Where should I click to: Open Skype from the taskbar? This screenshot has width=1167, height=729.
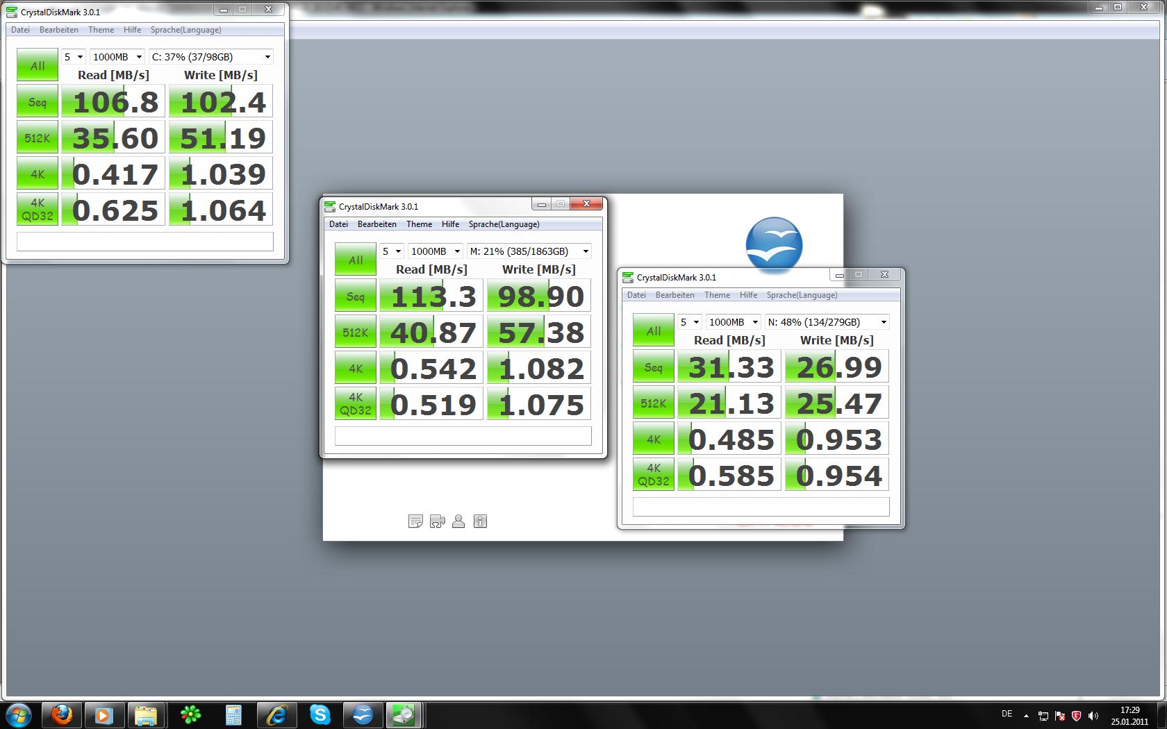pos(320,714)
